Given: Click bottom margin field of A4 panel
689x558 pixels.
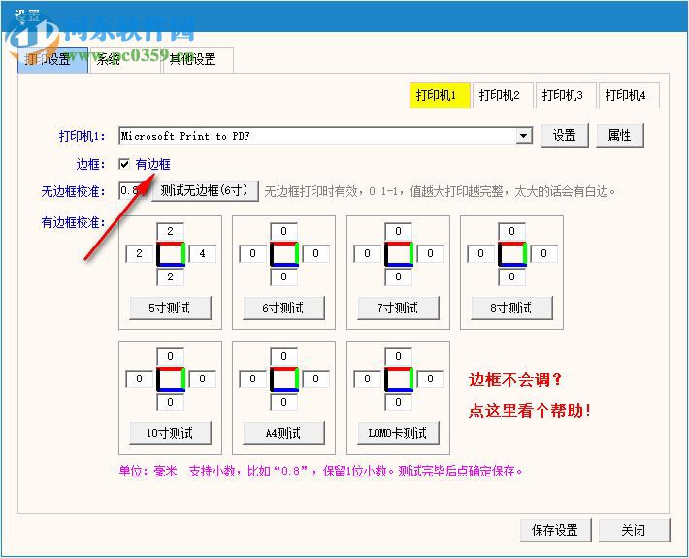Looking at the screenshot, I should (284, 402).
